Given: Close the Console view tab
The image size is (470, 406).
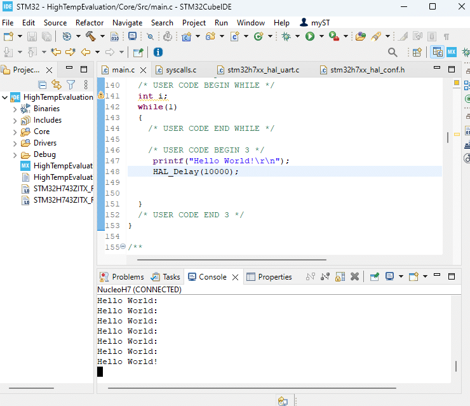Looking at the screenshot, I should (x=235, y=277).
